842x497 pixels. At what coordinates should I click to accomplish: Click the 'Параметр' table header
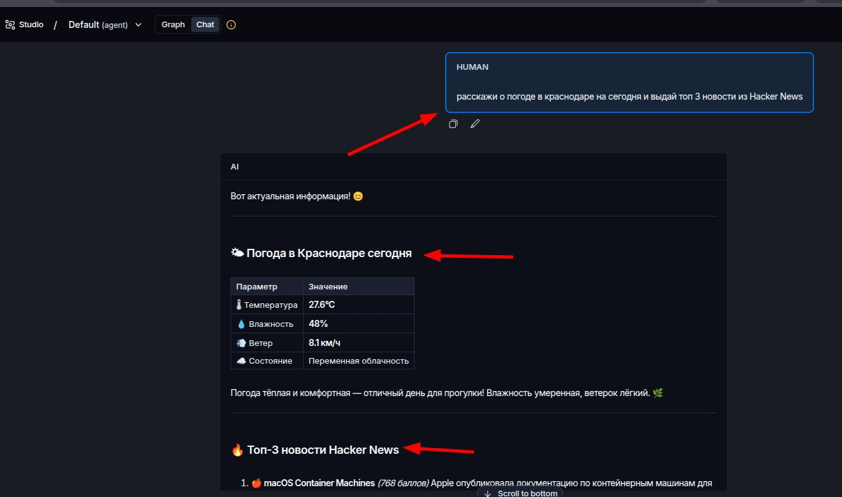click(267, 286)
